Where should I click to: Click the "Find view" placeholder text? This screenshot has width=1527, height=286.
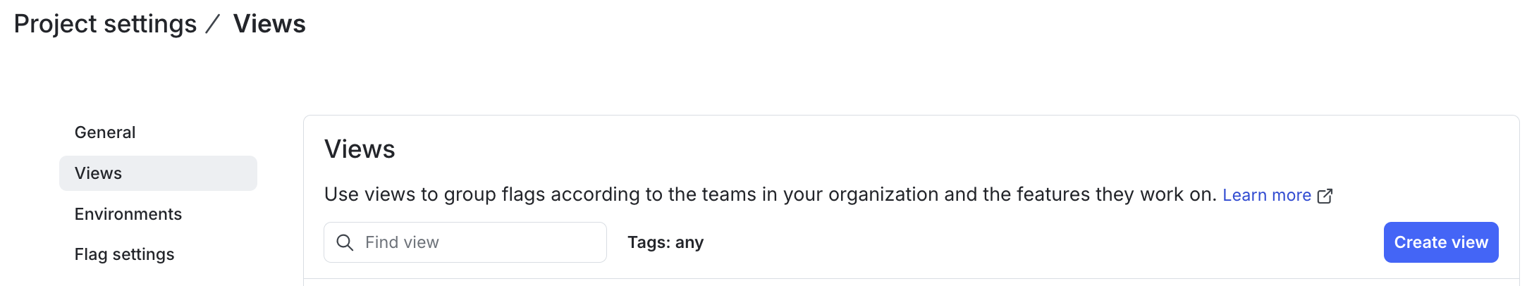point(402,242)
